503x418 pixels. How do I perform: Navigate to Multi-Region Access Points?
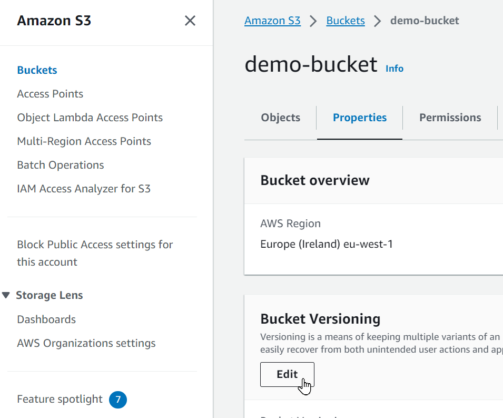[84, 141]
